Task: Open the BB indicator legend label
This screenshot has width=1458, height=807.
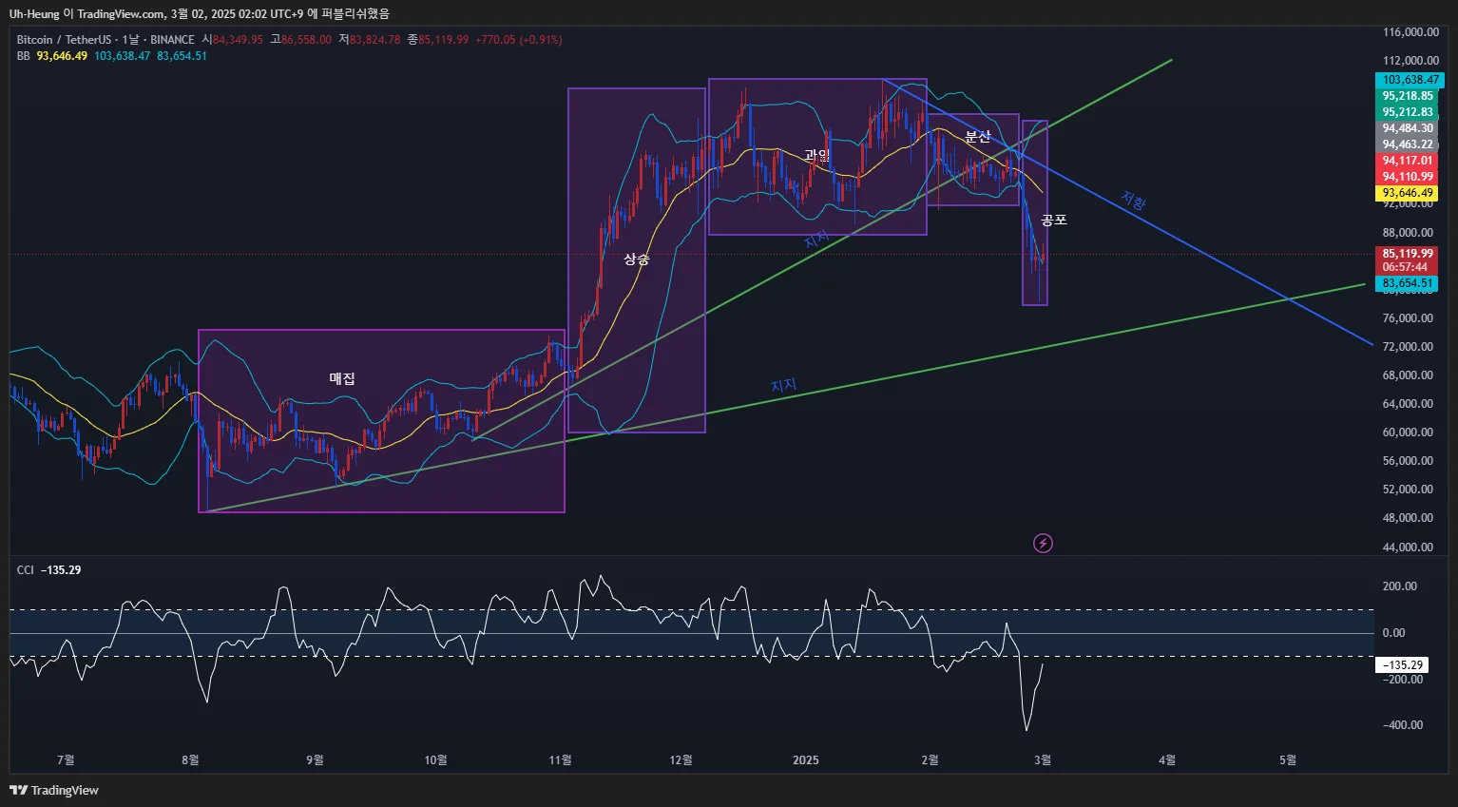Action: click(x=24, y=56)
